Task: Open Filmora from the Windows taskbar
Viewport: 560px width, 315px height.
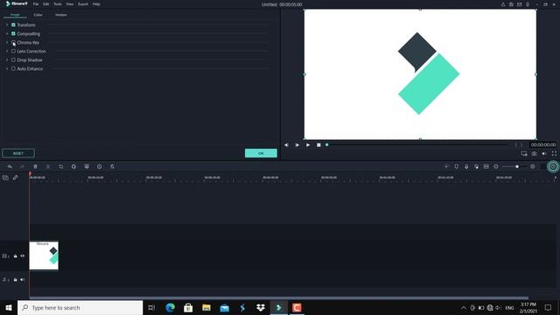Action: tap(279, 307)
